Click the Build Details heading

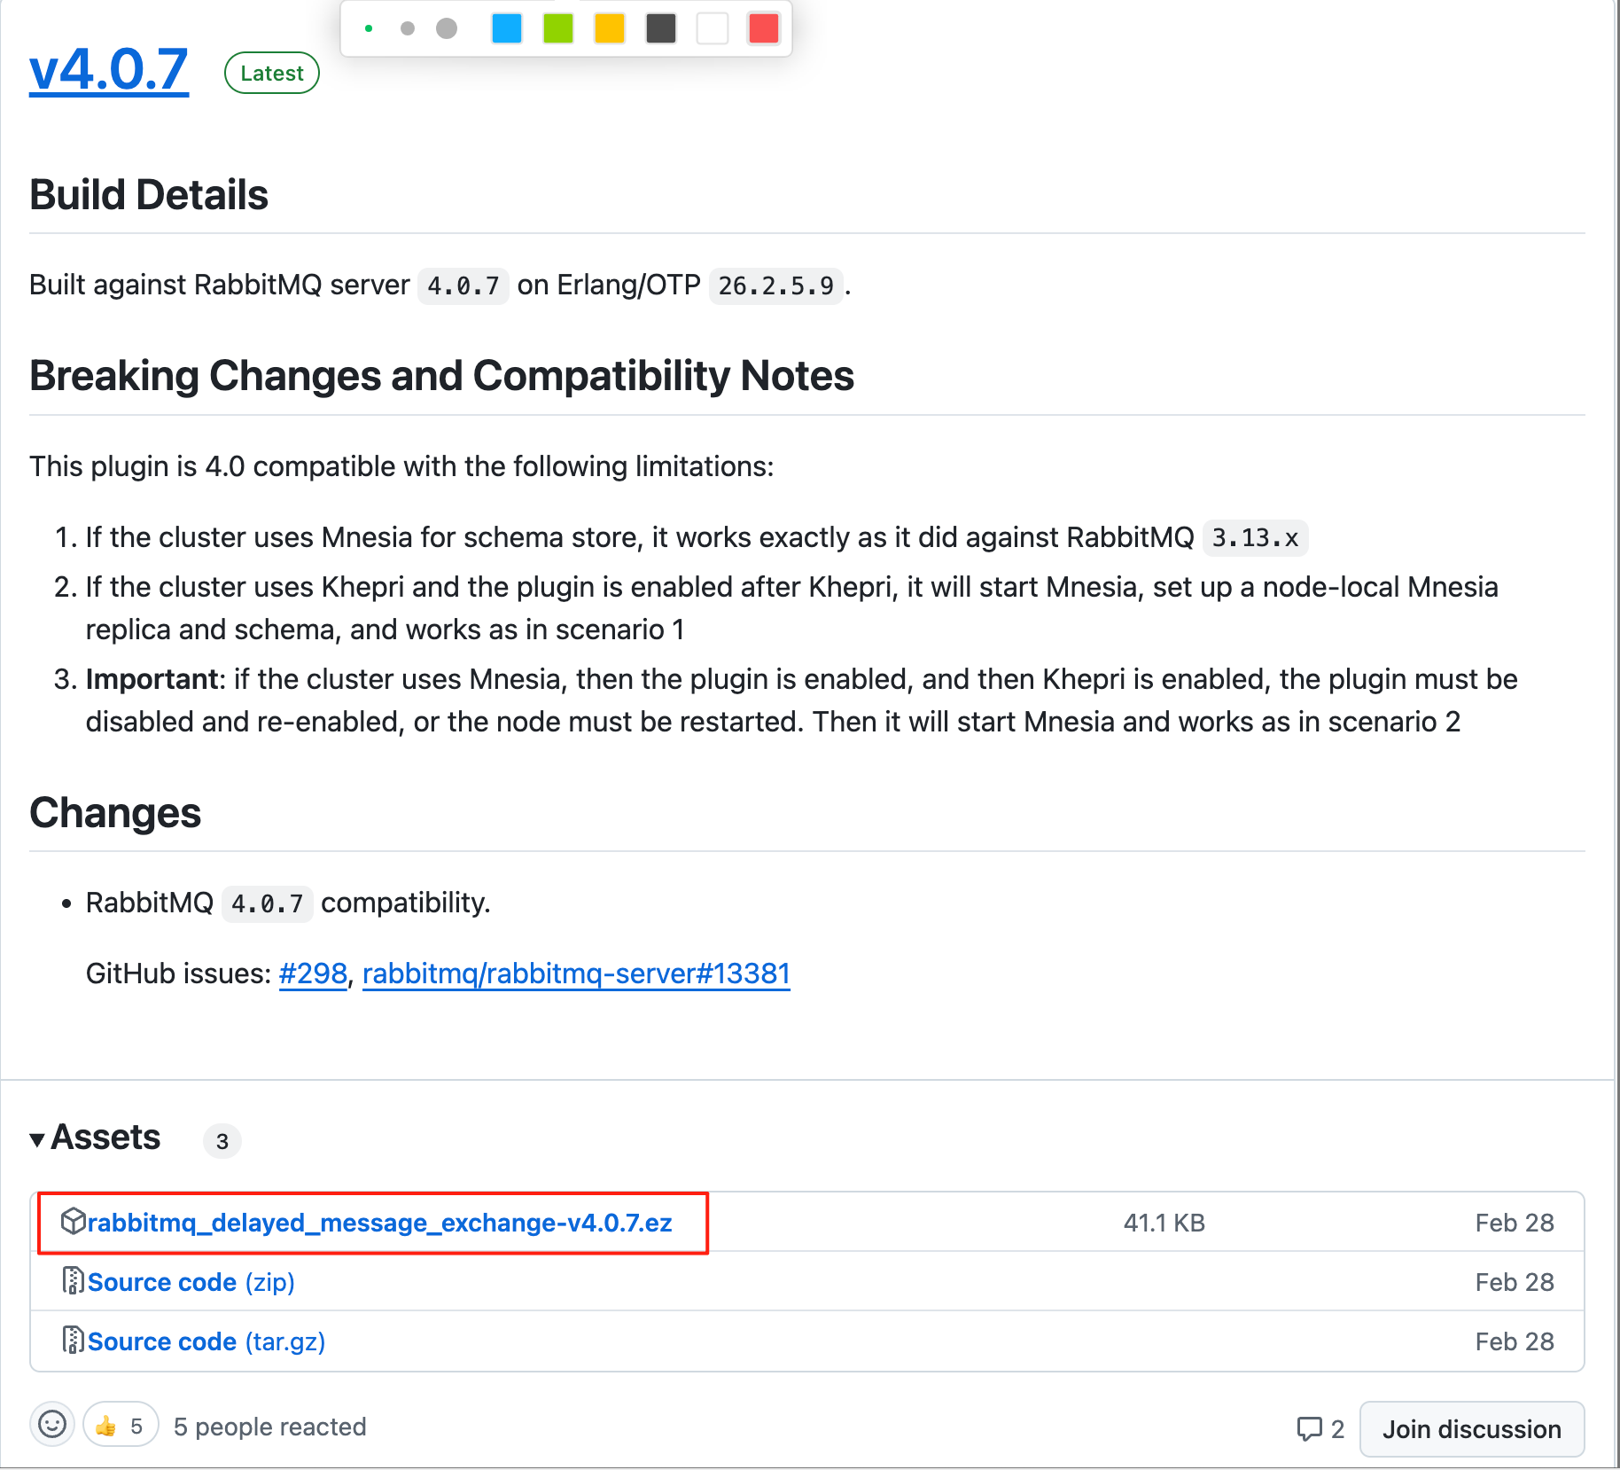149,195
